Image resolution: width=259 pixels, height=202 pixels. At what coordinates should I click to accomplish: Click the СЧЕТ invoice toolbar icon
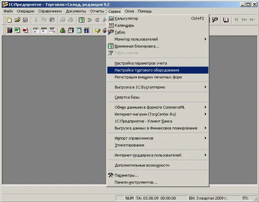36,31
